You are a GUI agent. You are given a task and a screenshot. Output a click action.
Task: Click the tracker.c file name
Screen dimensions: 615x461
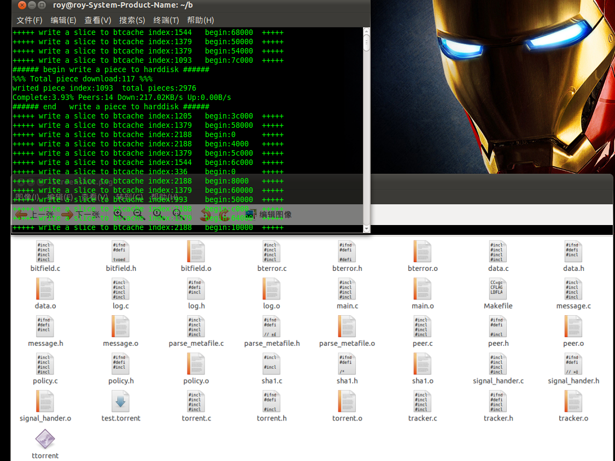pyautogui.click(x=423, y=418)
